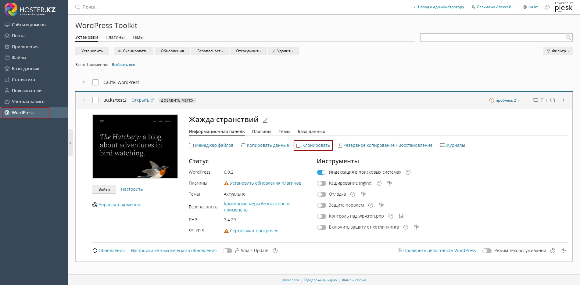Open the three-dot menu for uu.kz/test2
This screenshot has height=285, width=580.
tap(564, 100)
